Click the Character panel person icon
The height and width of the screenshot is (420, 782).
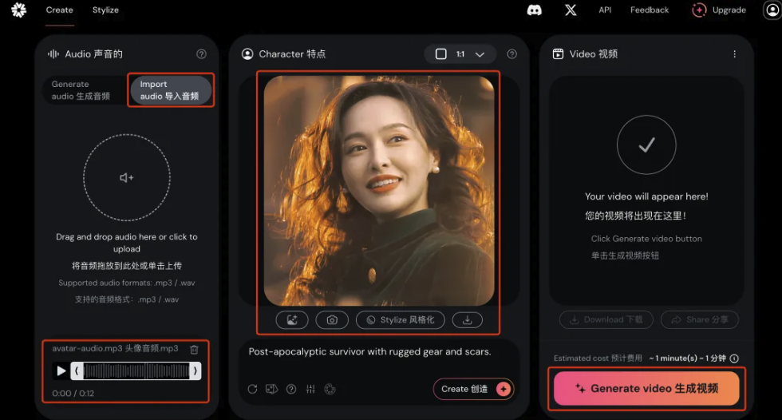247,53
